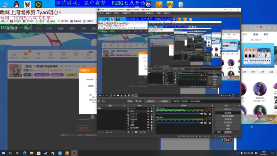Open the 桌面音频 audio settings gear
The width and height of the screenshot is (277, 156).
click(210, 123)
